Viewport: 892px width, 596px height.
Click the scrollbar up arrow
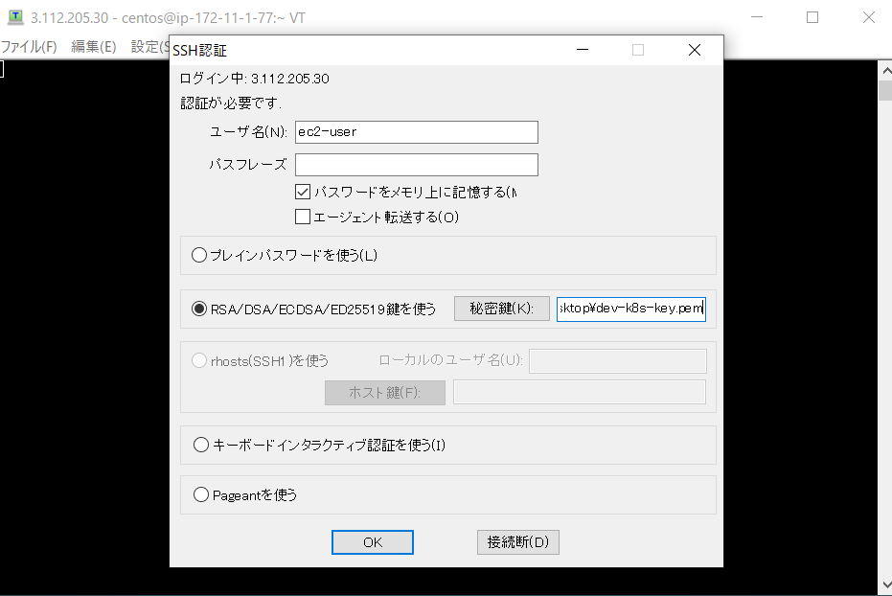[x=884, y=68]
